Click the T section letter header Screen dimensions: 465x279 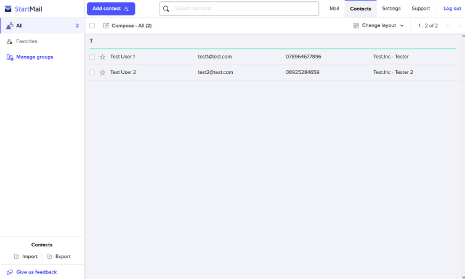(x=91, y=41)
